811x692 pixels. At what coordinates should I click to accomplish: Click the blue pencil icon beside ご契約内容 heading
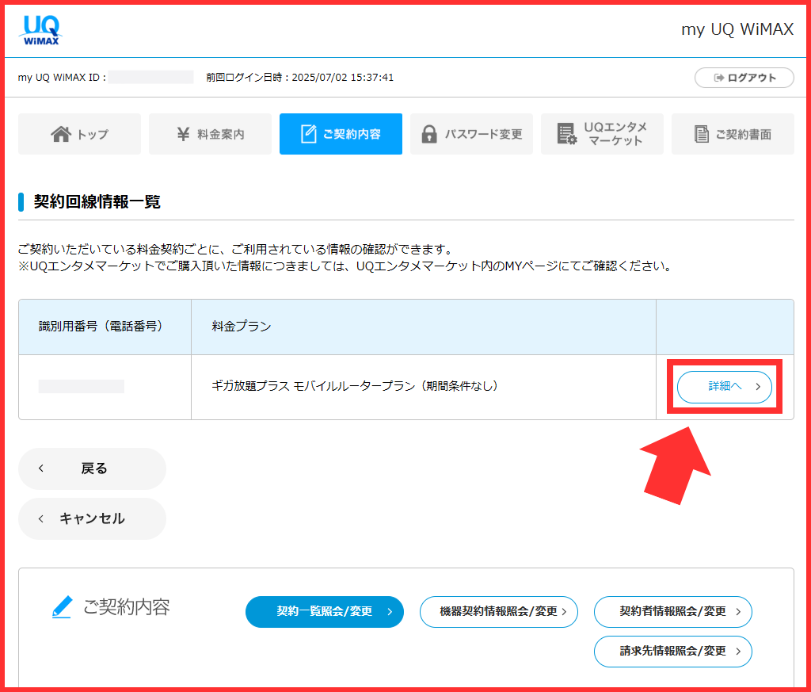(x=62, y=606)
